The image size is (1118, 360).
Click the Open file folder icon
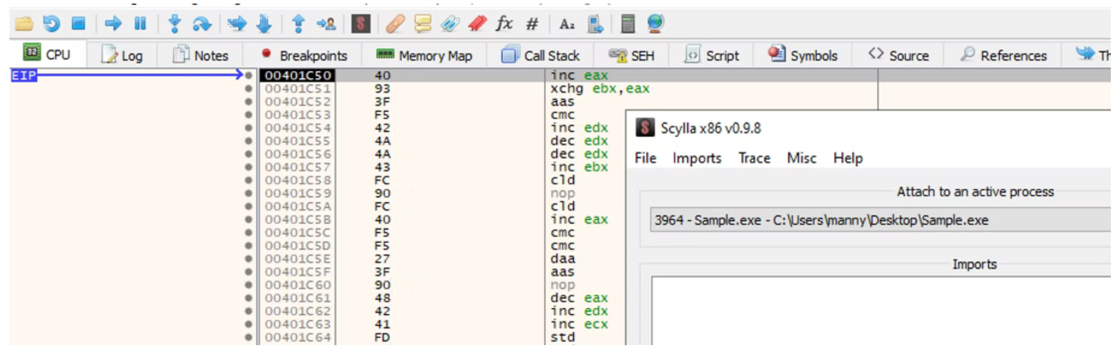click(x=24, y=24)
